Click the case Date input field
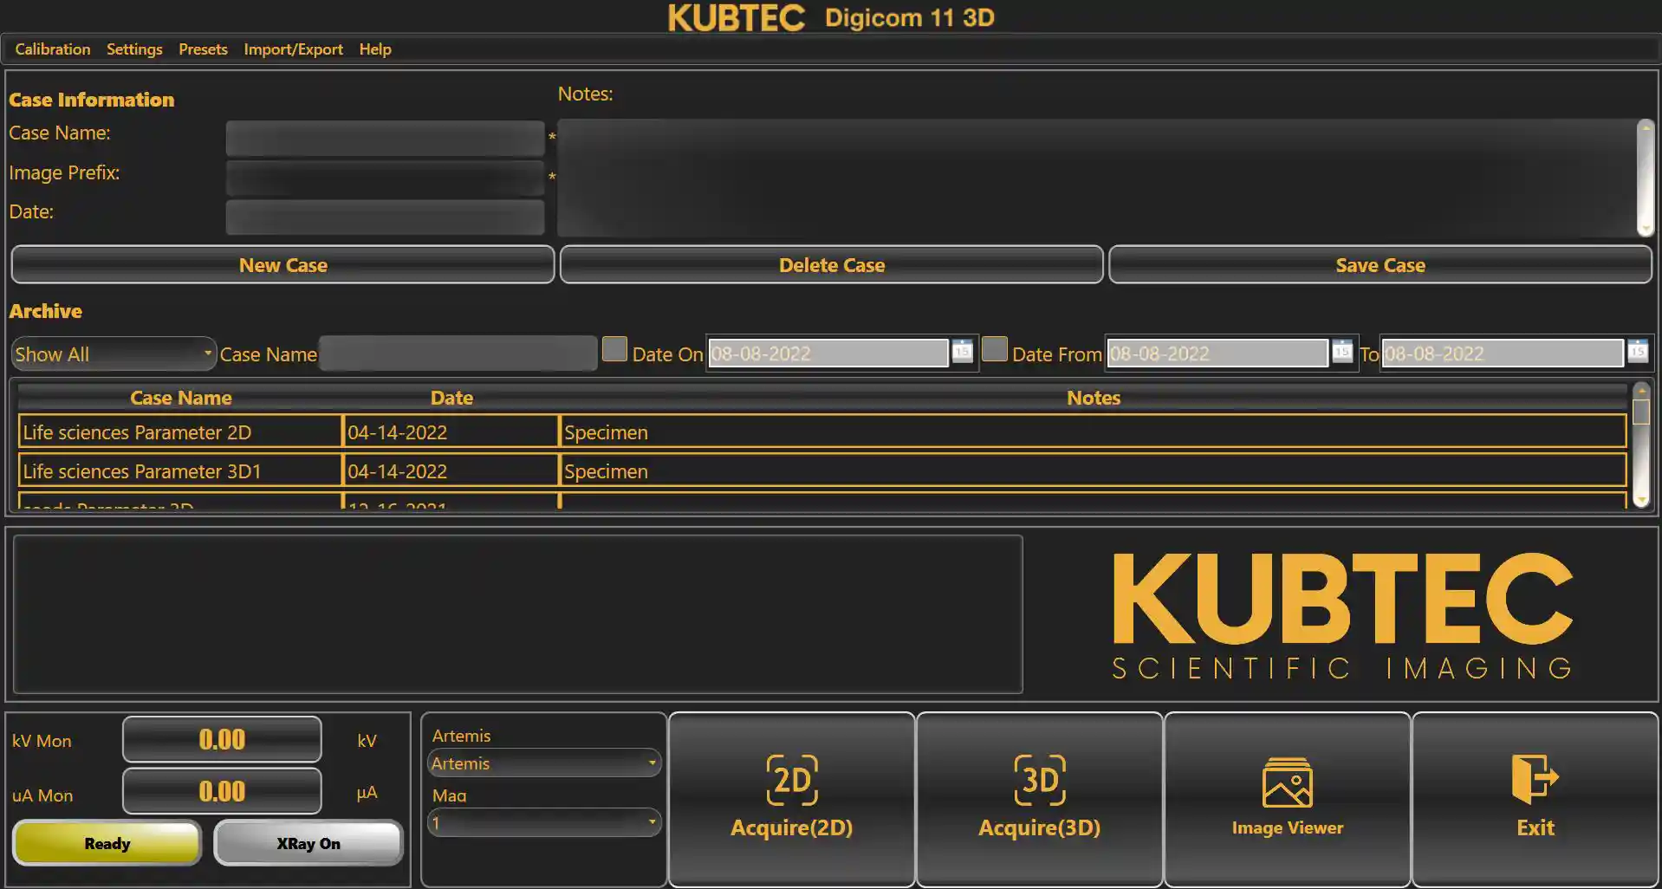The width and height of the screenshot is (1662, 889). click(385, 217)
